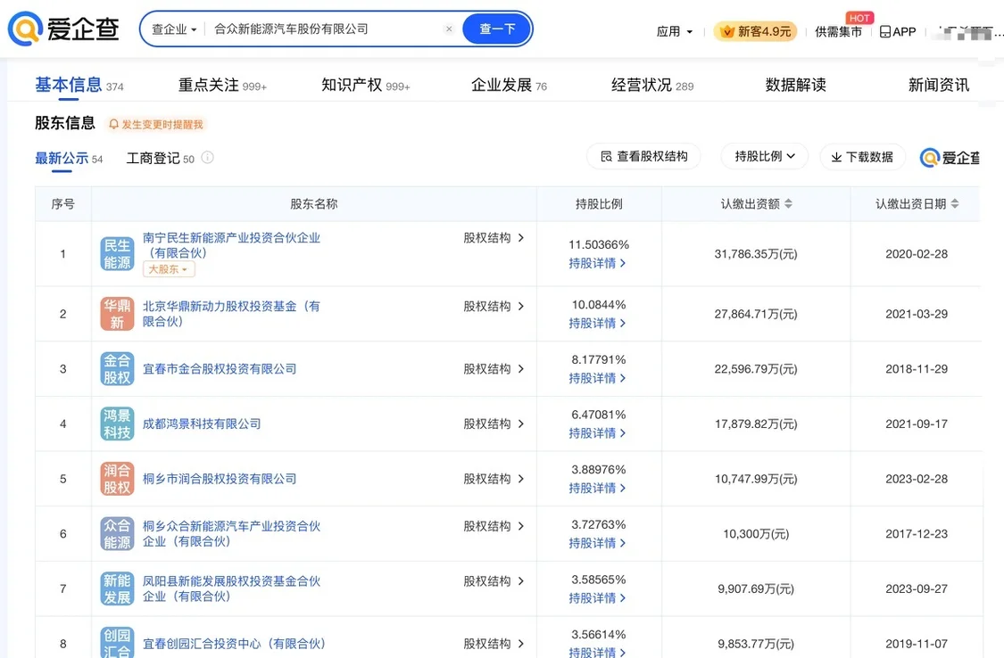Click the 发生变更时提醒我 bell icon
The height and width of the screenshot is (658, 1004).
pyautogui.click(x=114, y=124)
